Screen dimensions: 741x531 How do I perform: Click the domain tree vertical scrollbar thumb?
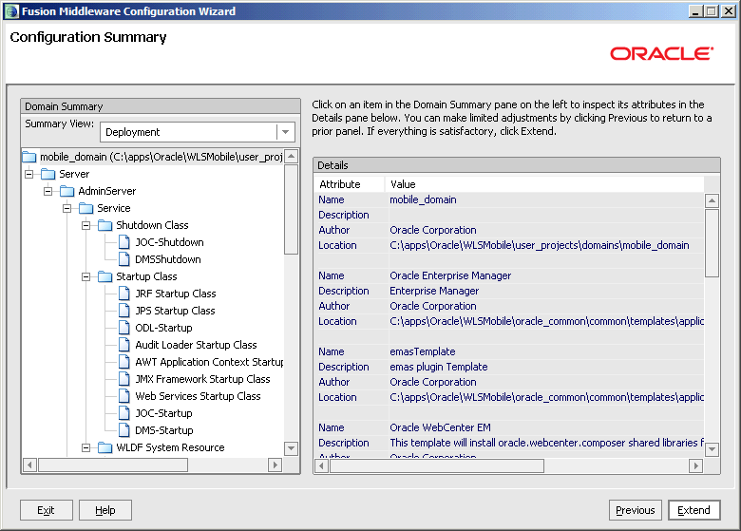click(x=292, y=209)
